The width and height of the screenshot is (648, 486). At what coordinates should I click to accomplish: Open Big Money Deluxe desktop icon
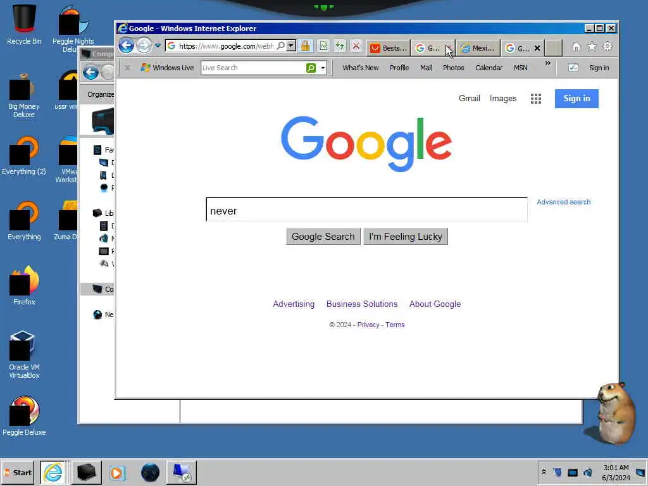(x=24, y=96)
